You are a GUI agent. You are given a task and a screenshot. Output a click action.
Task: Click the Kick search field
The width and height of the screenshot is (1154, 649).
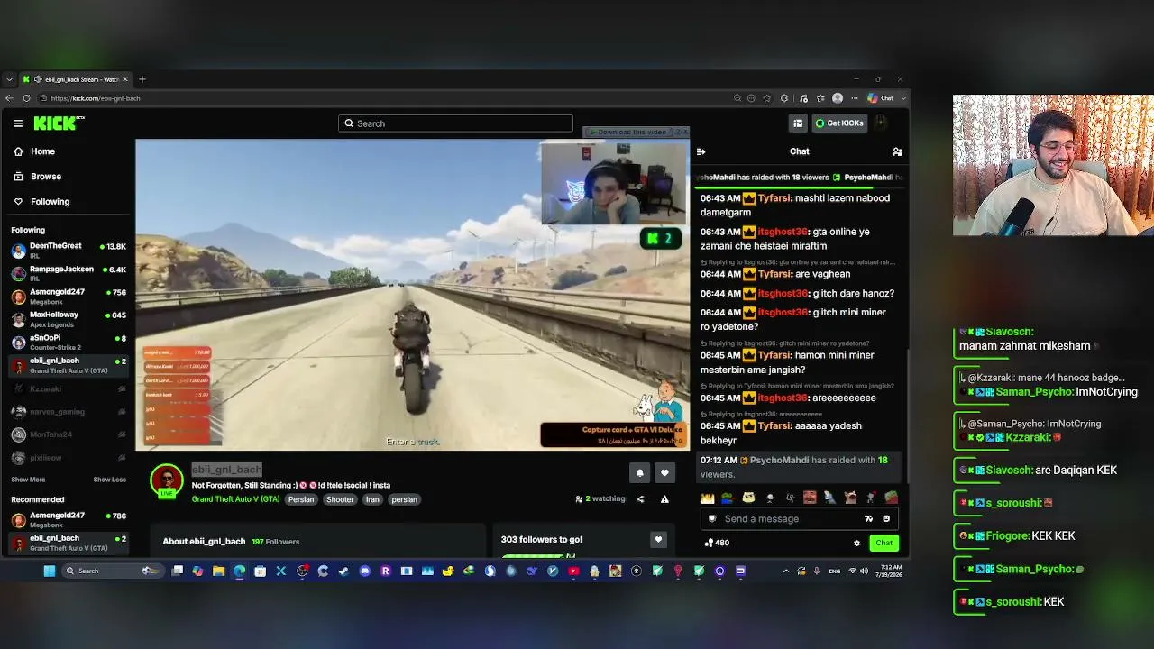pyautogui.click(x=455, y=123)
